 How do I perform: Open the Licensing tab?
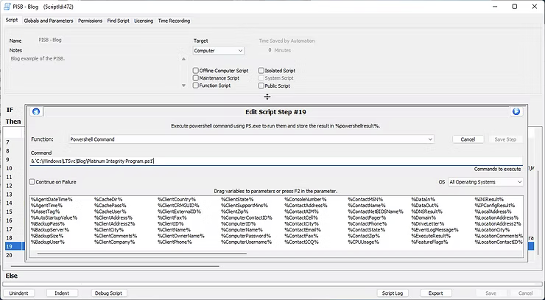pyautogui.click(x=144, y=21)
